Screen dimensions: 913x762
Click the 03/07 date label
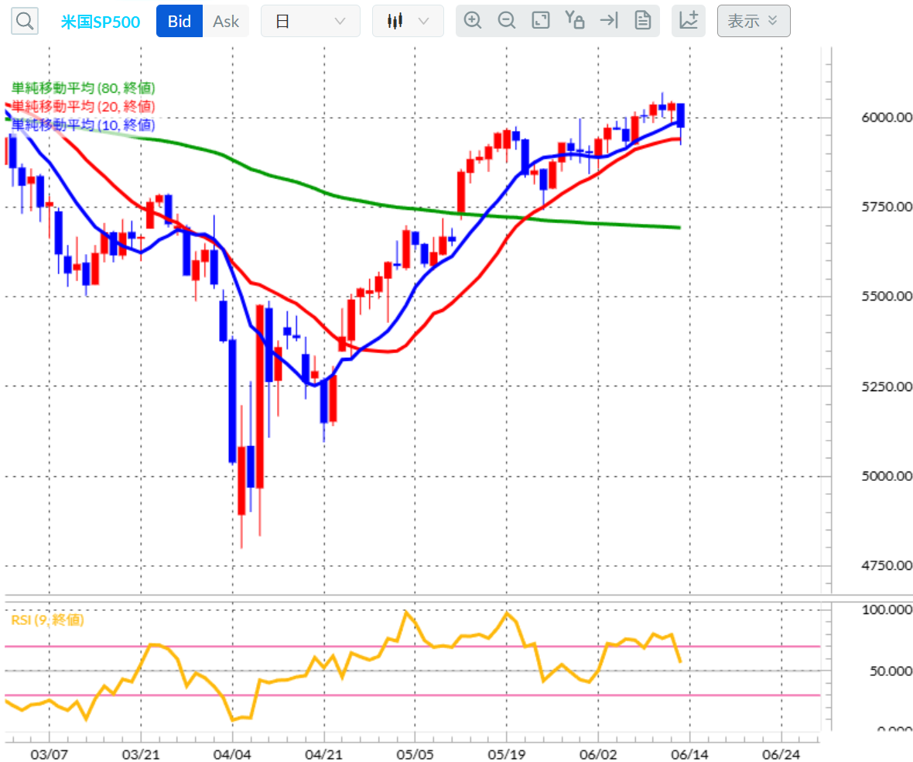(x=49, y=754)
